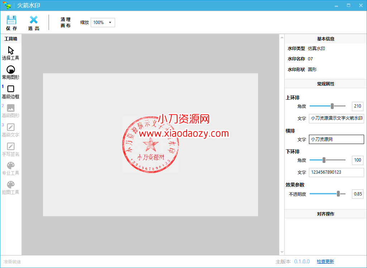Adjust the 不透明度 opacity slider
367x268 pixels.
pyautogui.click(x=338, y=194)
